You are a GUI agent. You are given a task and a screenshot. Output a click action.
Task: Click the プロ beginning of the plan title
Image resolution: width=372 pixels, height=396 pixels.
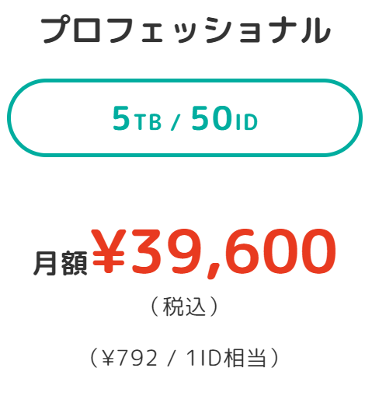pos(71,30)
